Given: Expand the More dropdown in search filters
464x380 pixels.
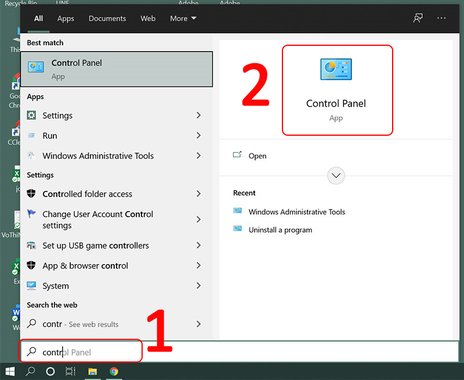Looking at the screenshot, I should [x=183, y=19].
